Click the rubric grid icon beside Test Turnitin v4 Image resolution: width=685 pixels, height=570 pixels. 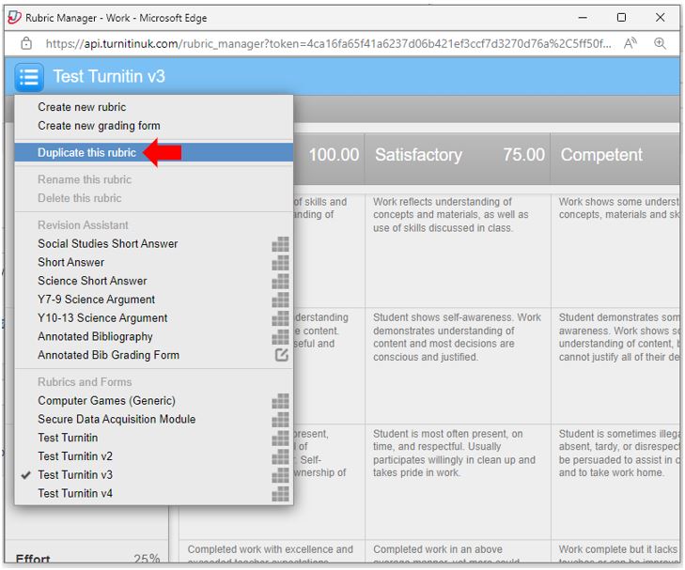280,494
